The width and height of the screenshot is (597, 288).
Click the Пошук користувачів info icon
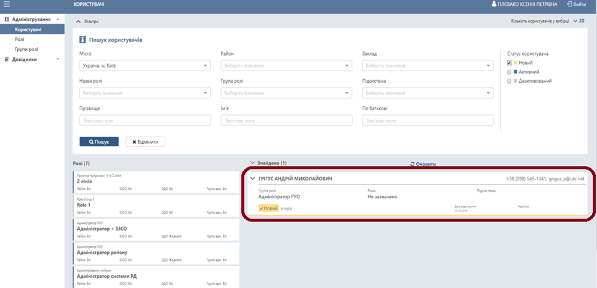pyautogui.click(x=83, y=40)
